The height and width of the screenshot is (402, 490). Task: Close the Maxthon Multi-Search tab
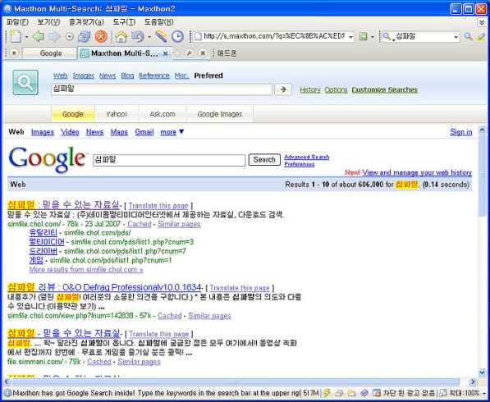click(x=166, y=53)
